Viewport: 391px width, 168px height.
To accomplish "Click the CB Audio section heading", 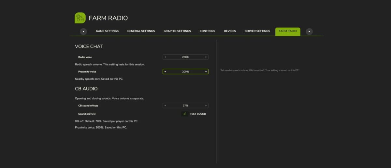I will [x=86, y=89].
